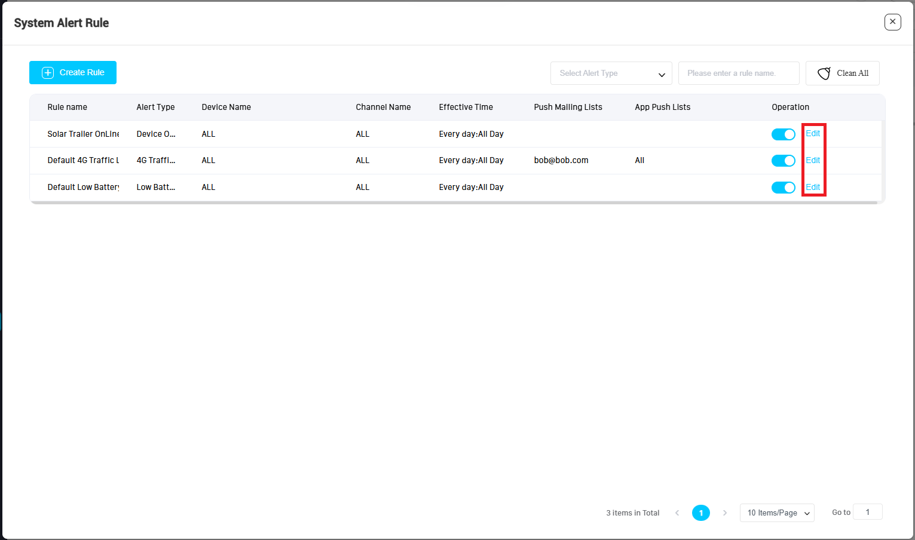Click the horizontal scrollbar under the table

tap(454, 202)
